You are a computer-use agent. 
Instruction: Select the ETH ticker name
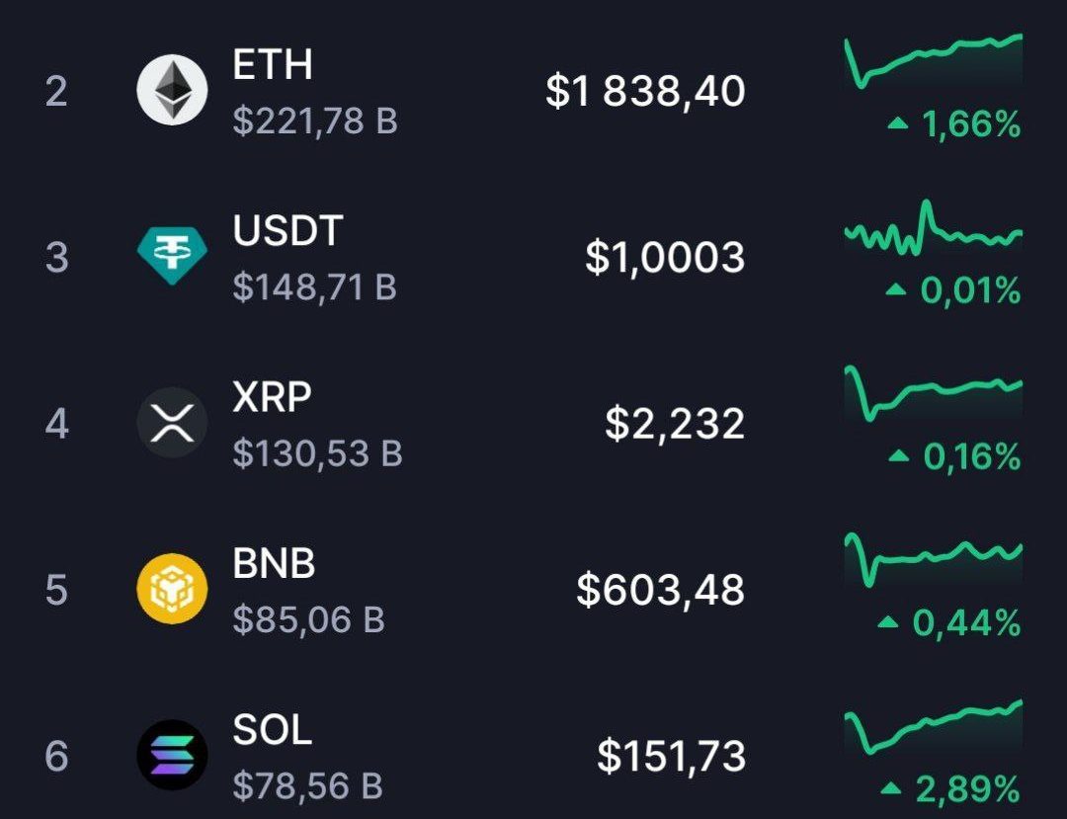273,64
